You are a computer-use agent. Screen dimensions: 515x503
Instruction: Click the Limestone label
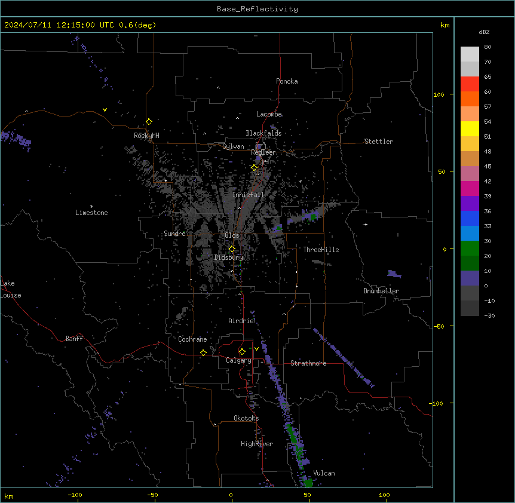coord(91,213)
